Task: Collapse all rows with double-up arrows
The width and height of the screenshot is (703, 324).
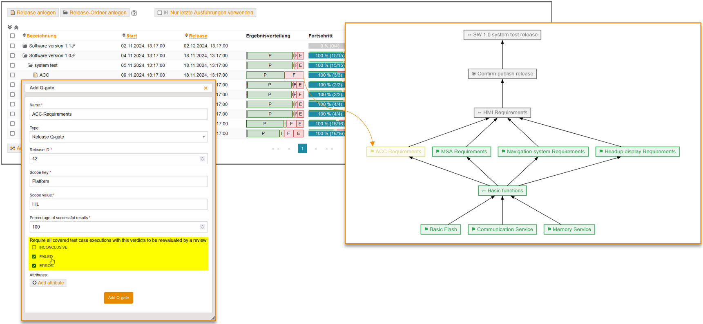Action: [x=16, y=27]
